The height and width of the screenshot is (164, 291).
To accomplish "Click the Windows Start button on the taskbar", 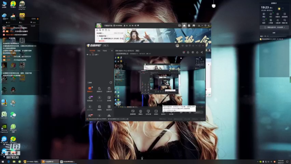I will coord(3,162).
